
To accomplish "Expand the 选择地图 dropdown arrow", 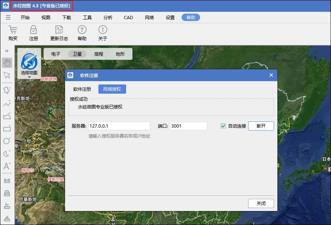I will (29, 77).
